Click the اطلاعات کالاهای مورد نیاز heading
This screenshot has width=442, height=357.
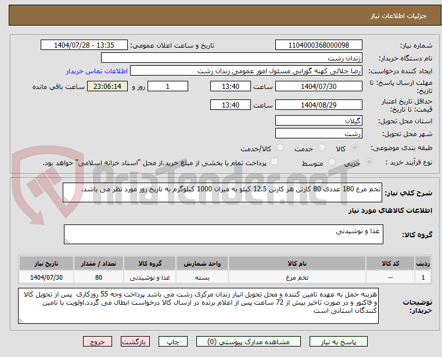coord(390,210)
